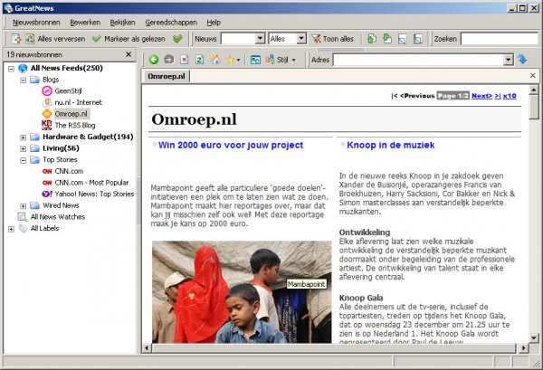Expand Hardware & Gadget folder

click(23, 138)
